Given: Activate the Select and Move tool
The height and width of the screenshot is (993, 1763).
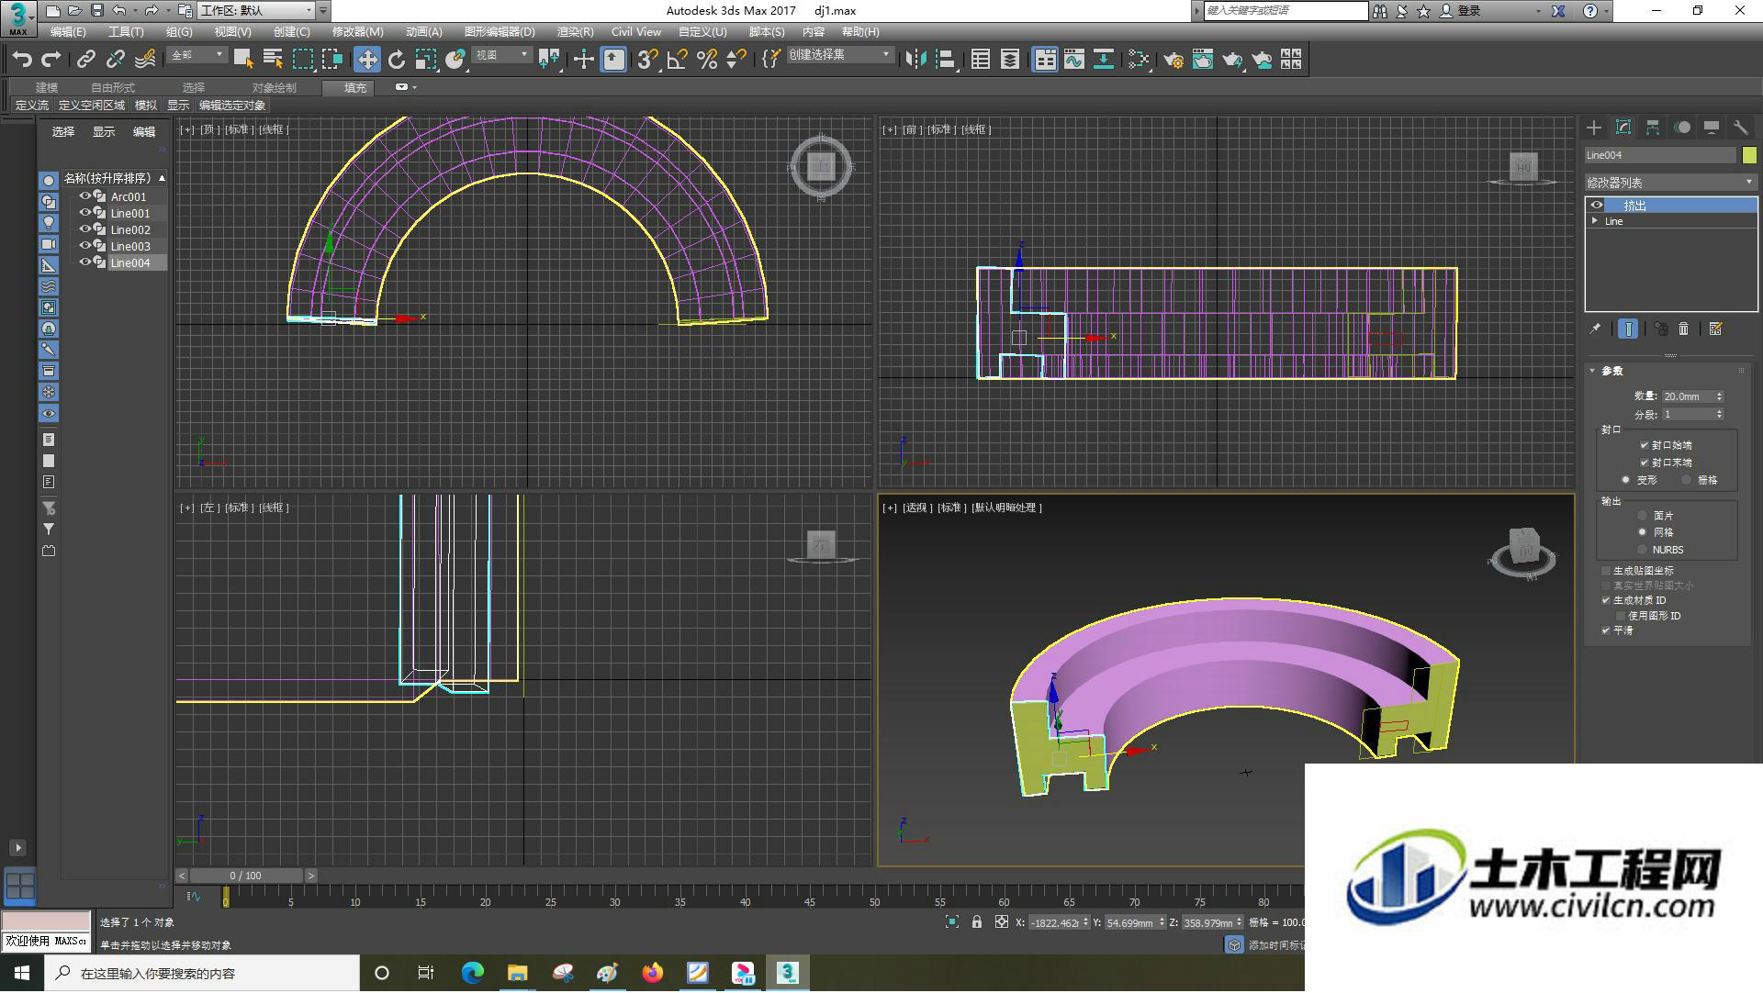Looking at the screenshot, I should [367, 60].
